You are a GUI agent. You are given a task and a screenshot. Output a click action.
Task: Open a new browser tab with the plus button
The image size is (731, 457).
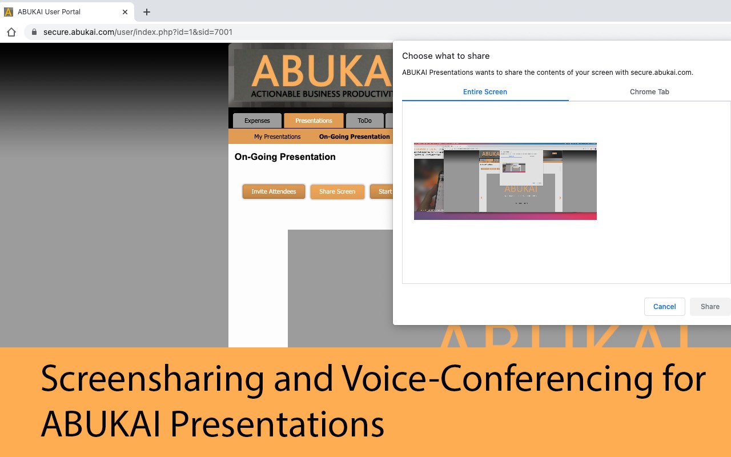[x=147, y=11]
